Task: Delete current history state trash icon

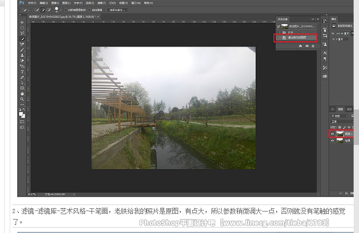Action: (x=313, y=46)
